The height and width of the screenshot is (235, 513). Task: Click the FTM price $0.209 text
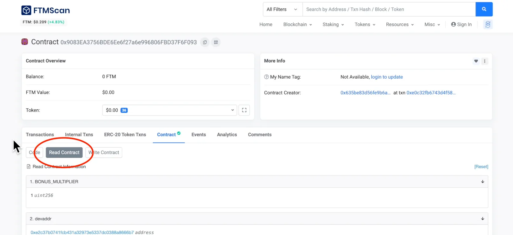[34, 22]
